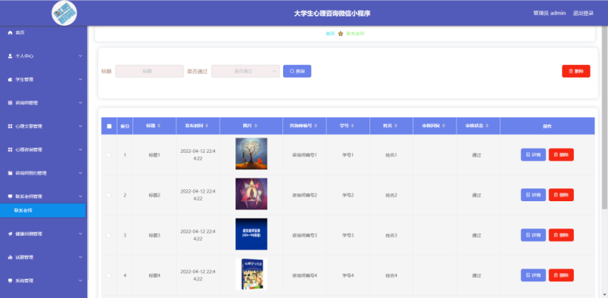Open the heart-tree image thumbnail in row 1
Image resolution: width=608 pixels, height=298 pixels.
tap(251, 154)
